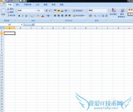Toggle underline formatting

26,16
